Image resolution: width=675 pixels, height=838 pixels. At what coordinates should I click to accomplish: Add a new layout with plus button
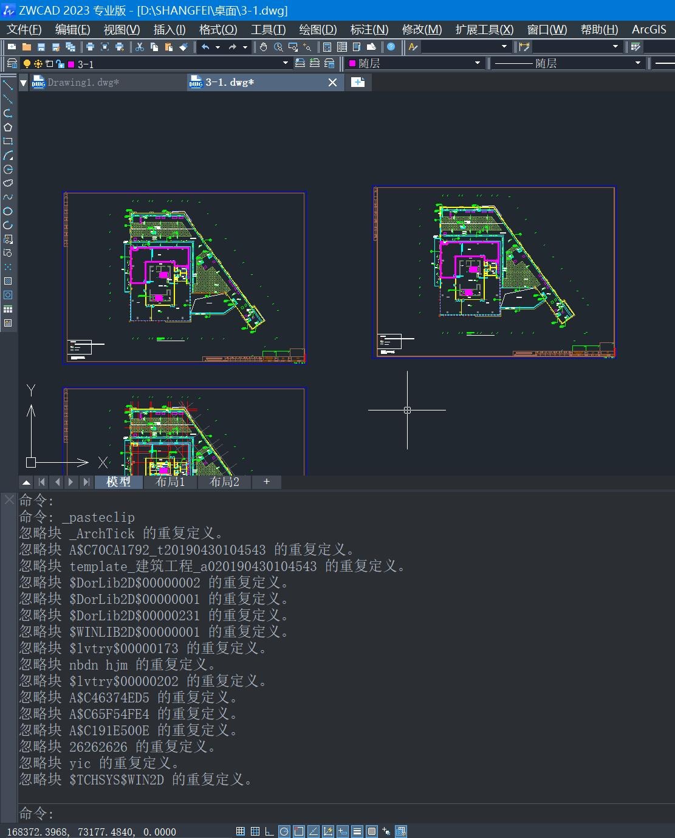tap(266, 482)
